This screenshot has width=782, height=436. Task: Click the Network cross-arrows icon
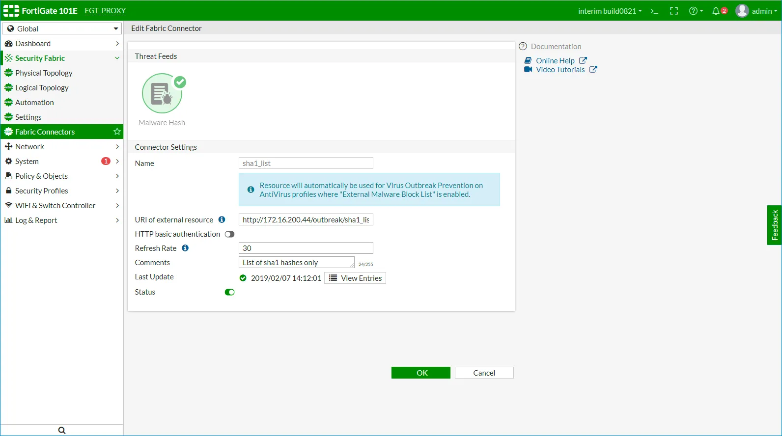click(x=8, y=146)
